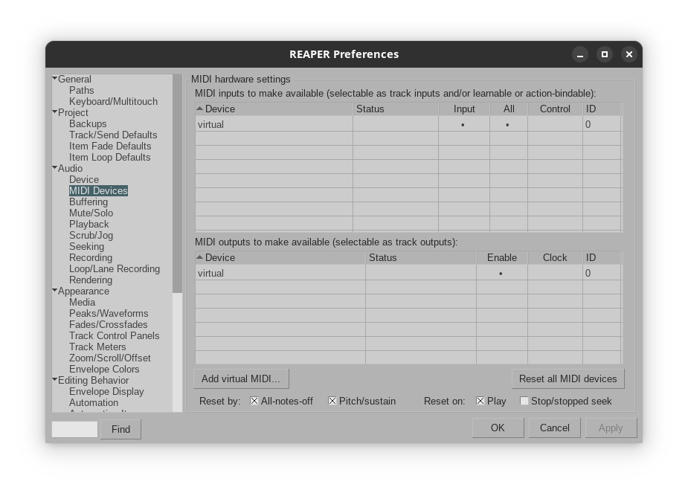
Task: Open Track Meters settings
Action: click(97, 347)
